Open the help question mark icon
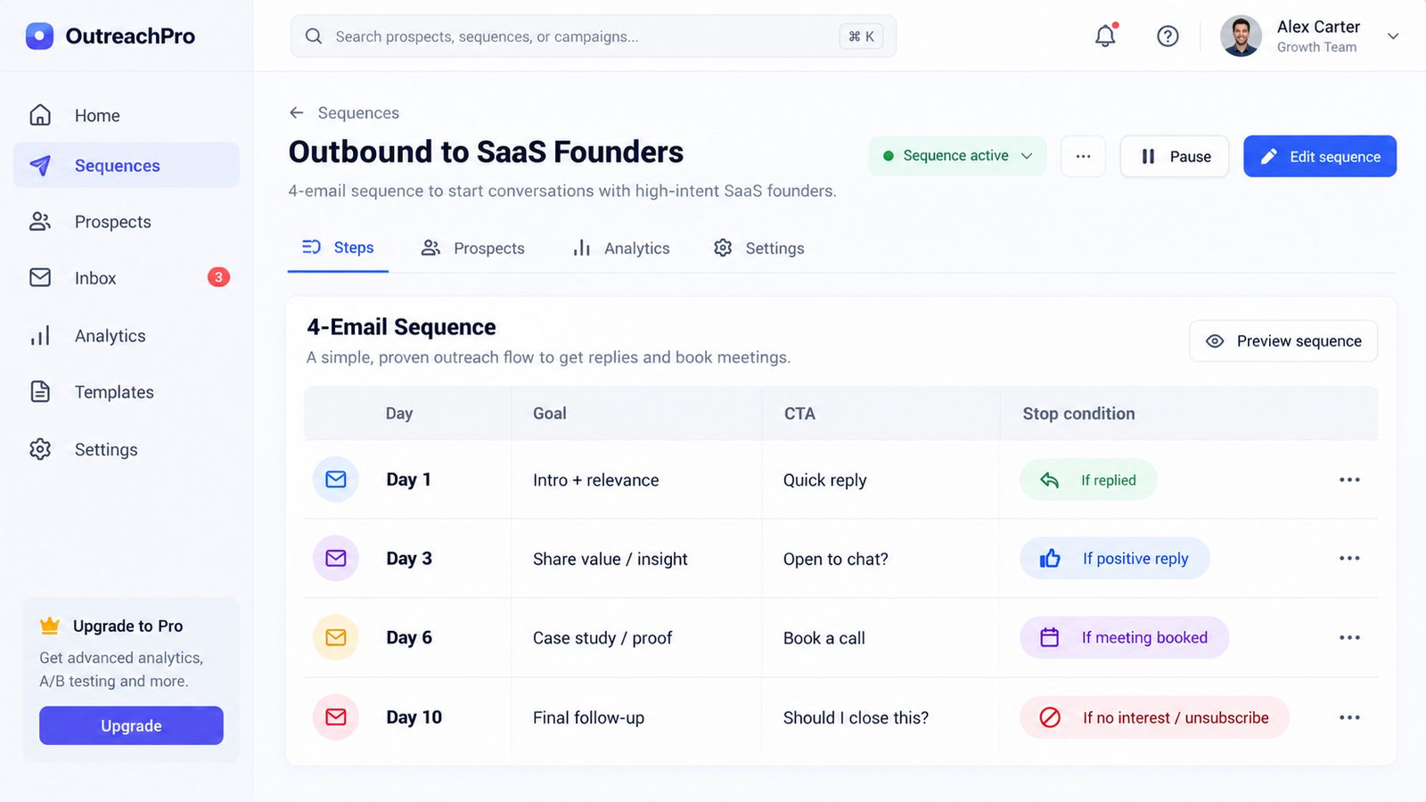 click(1168, 36)
